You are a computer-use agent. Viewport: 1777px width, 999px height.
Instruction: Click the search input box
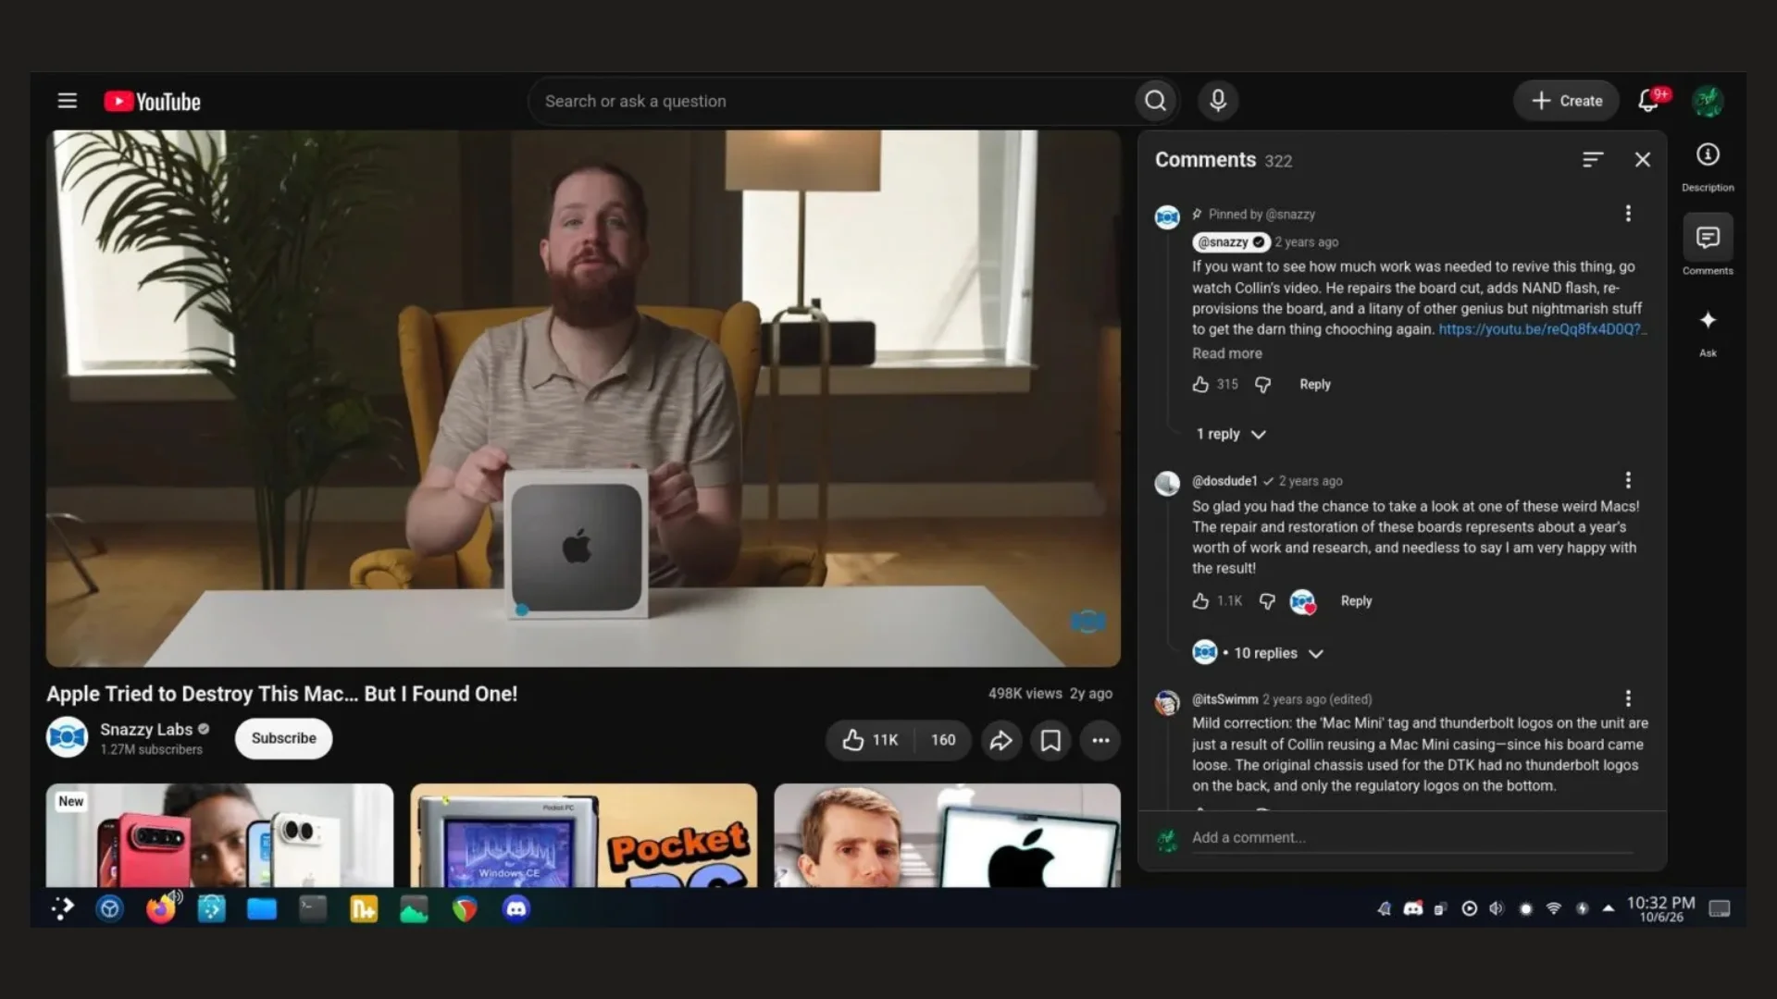click(x=833, y=101)
